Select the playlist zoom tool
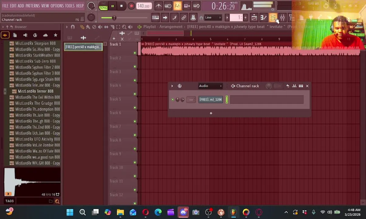366x219 pixels. 124,27
